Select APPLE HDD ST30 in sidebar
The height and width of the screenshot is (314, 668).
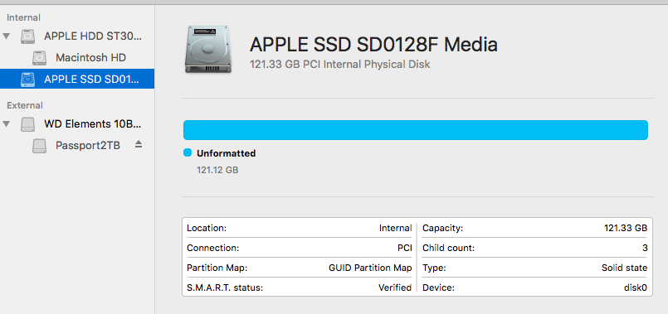(93, 36)
